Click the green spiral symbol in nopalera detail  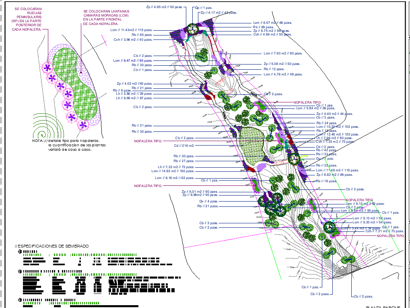point(41,132)
